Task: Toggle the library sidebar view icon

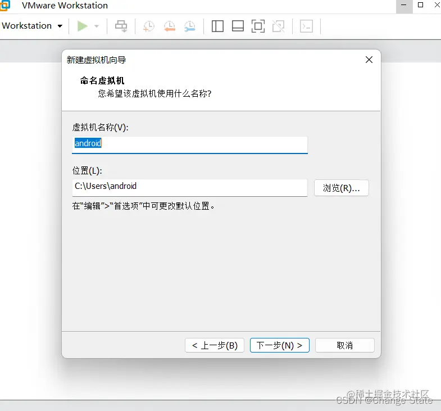Action: click(x=217, y=26)
